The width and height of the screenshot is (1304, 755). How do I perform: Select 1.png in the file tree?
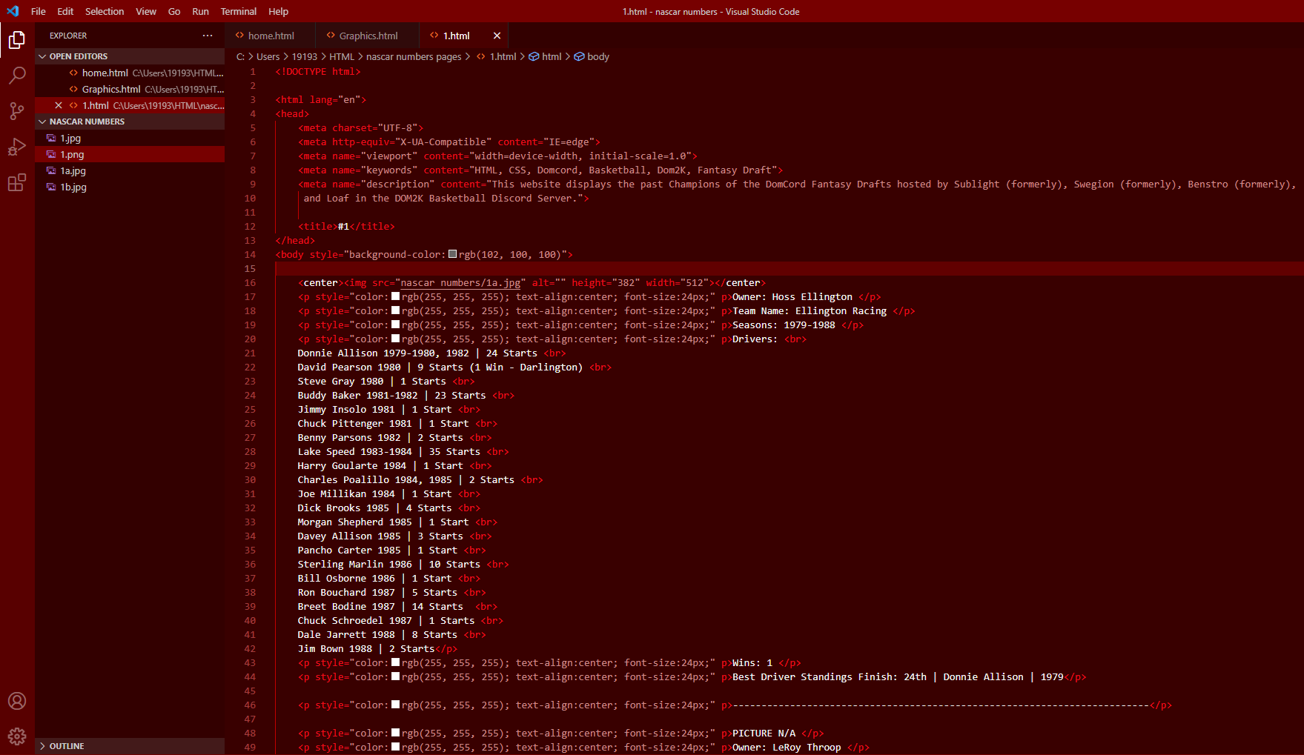point(130,154)
